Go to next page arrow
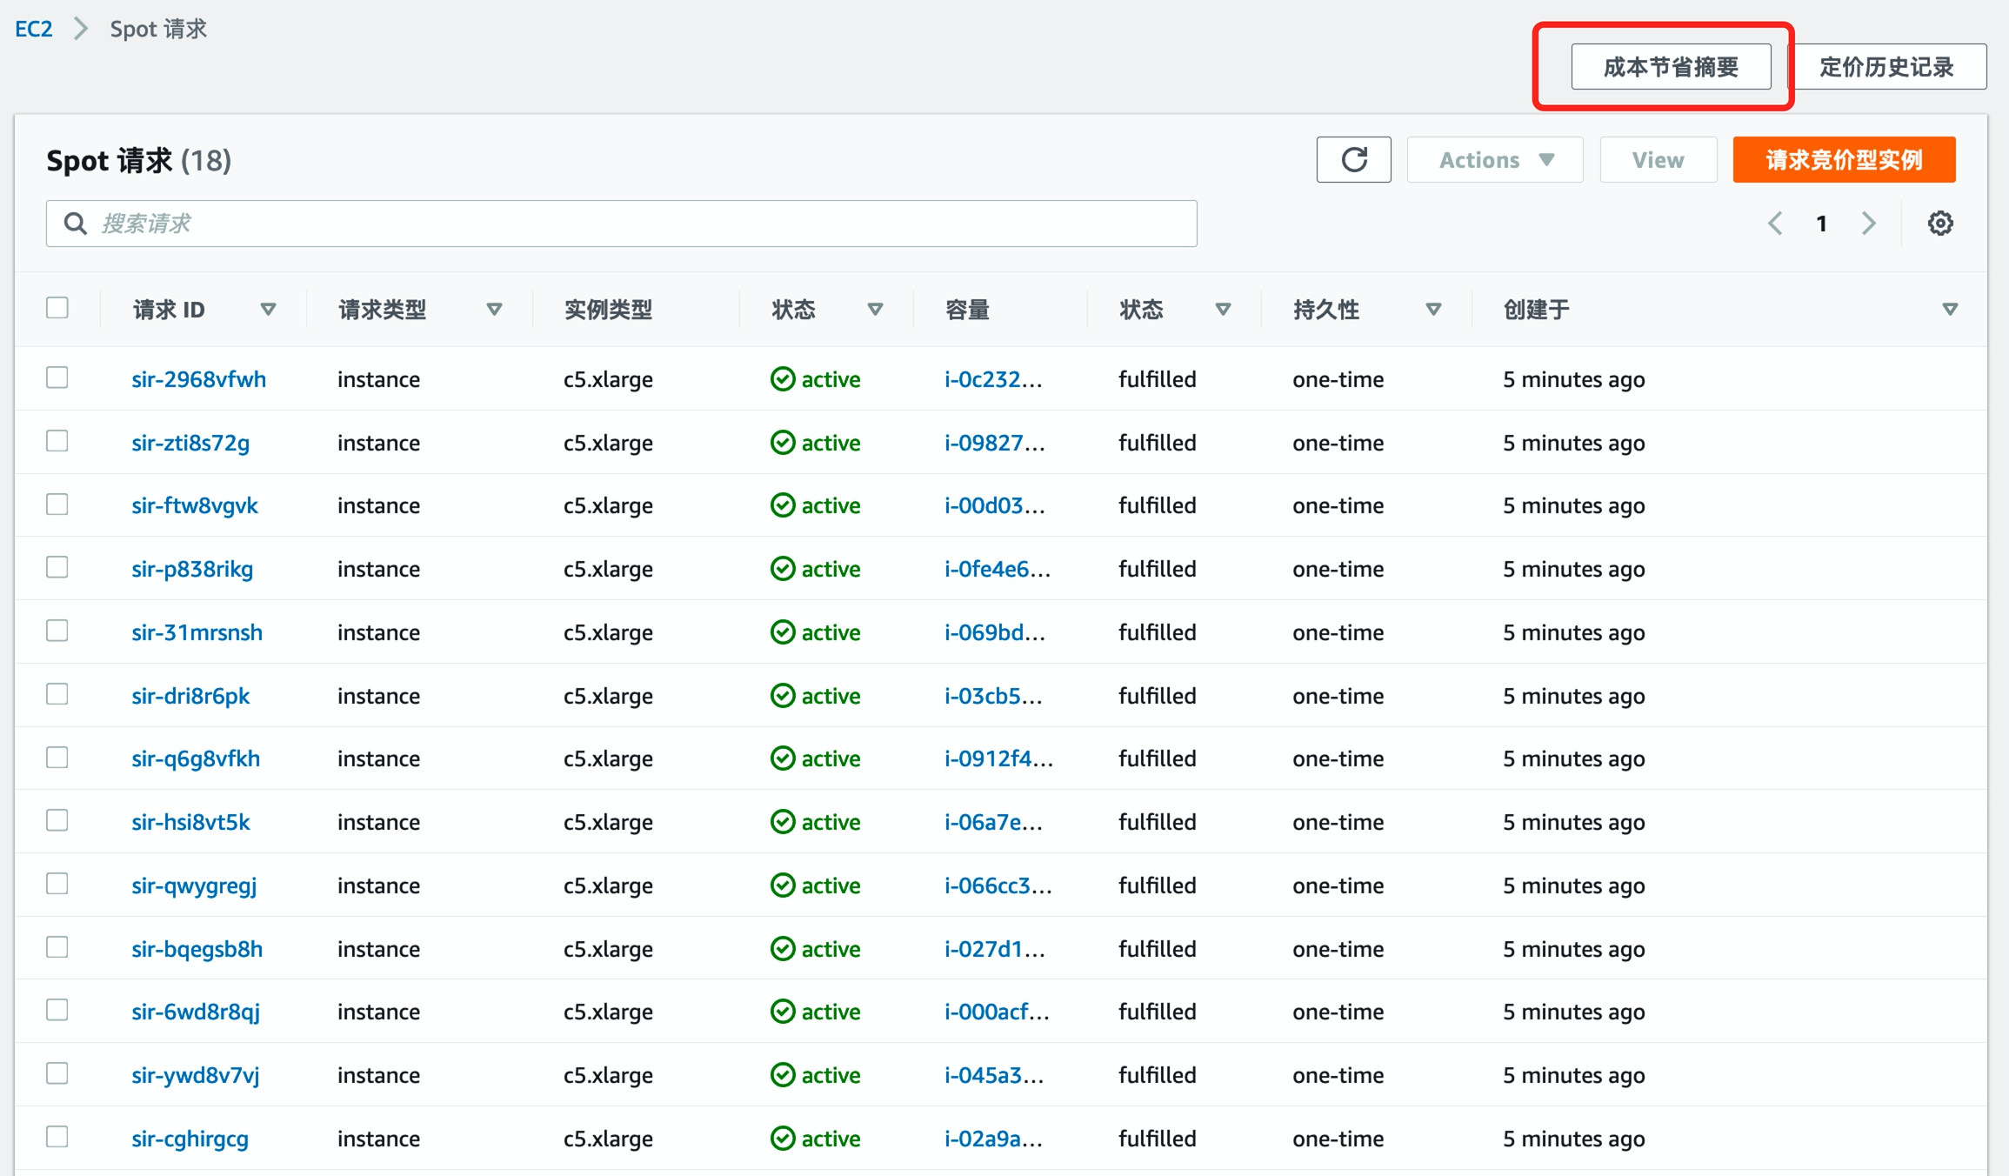2009x1176 pixels. 1868,224
